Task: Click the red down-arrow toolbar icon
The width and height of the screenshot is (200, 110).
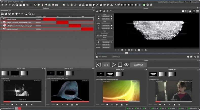Action: [43, 5]
